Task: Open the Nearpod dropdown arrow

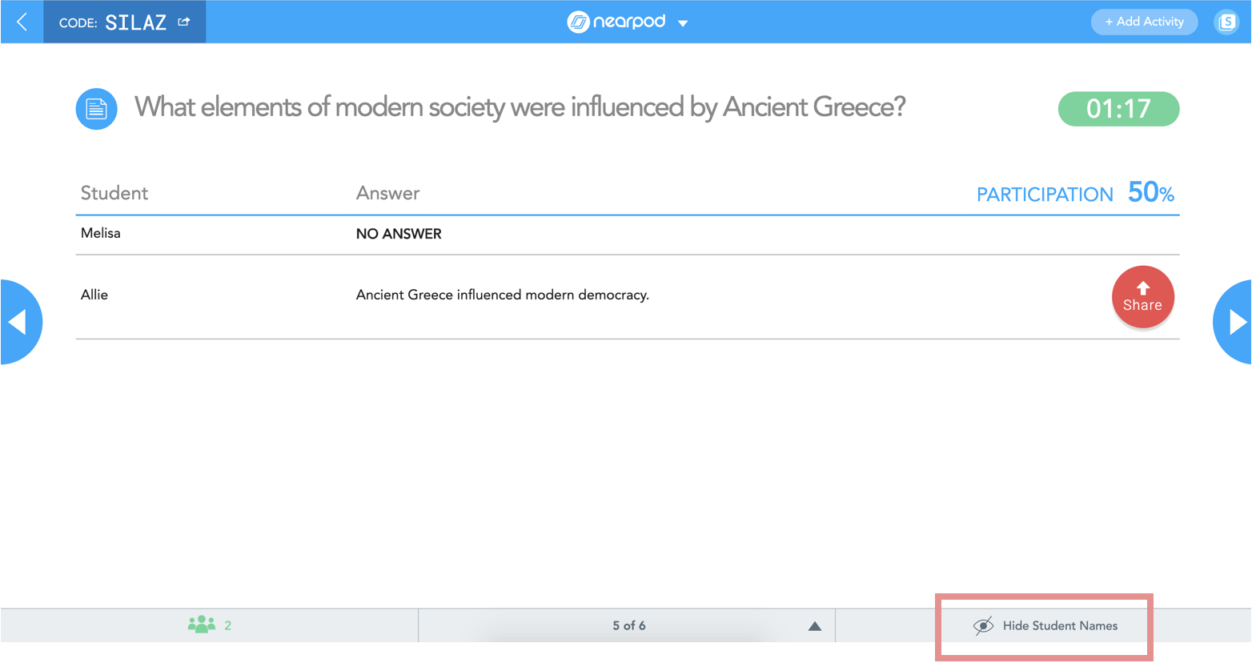Action: (x=683, y=23)
